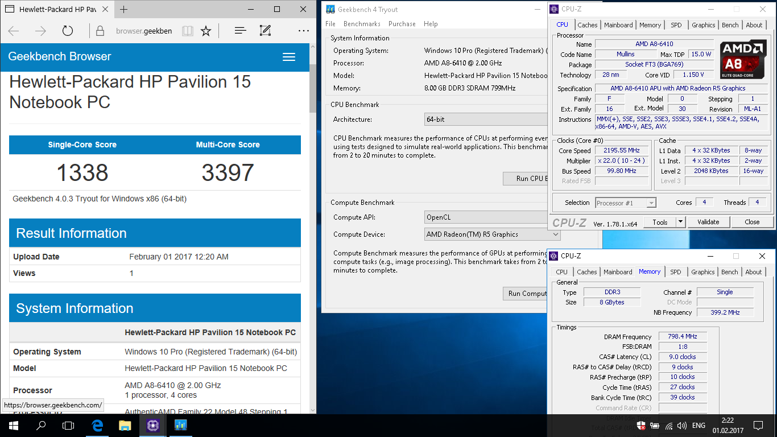Expand the Architecture 64-bit dropdown
Screen dimensions: 777x437
486,119
